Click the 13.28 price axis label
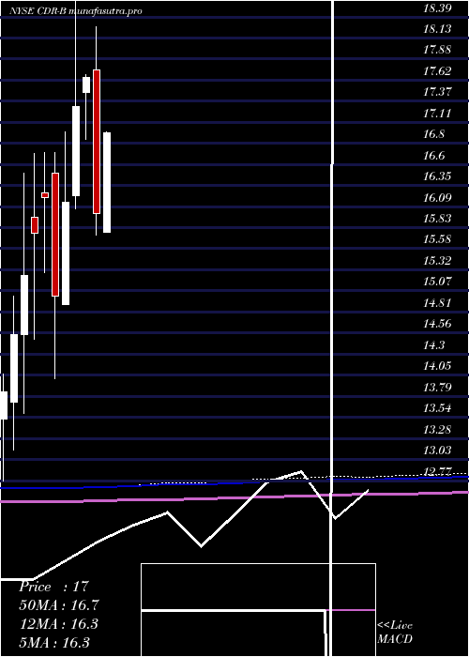Screen dimensions: 469x657 point(437,429)
